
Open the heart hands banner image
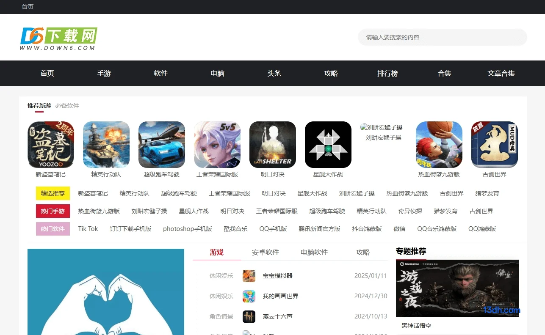click(x=106, y=292)
